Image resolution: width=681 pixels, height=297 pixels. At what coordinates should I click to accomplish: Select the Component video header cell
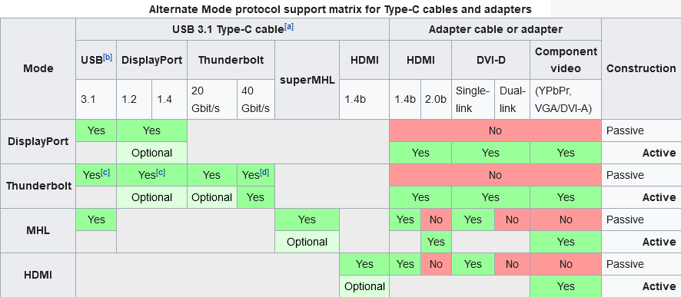(566, 60)
